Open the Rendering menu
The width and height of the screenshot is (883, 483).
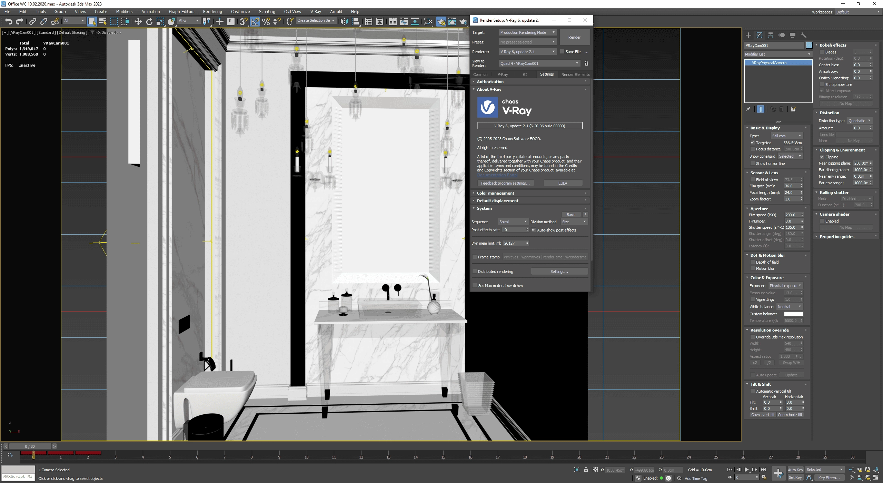click(x=212, y=12)
